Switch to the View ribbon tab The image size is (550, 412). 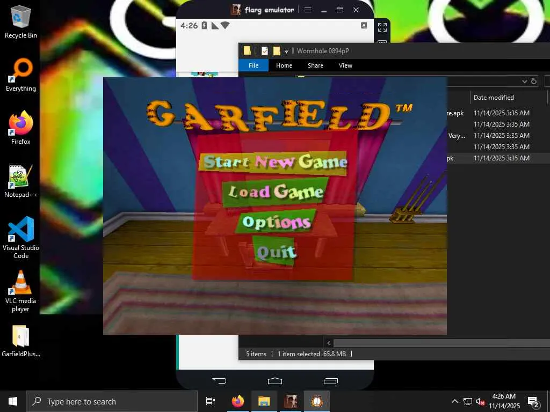tap(345, 65)
